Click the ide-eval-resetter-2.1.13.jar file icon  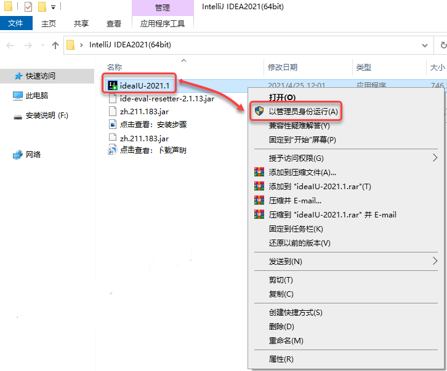tap(113, 98)
